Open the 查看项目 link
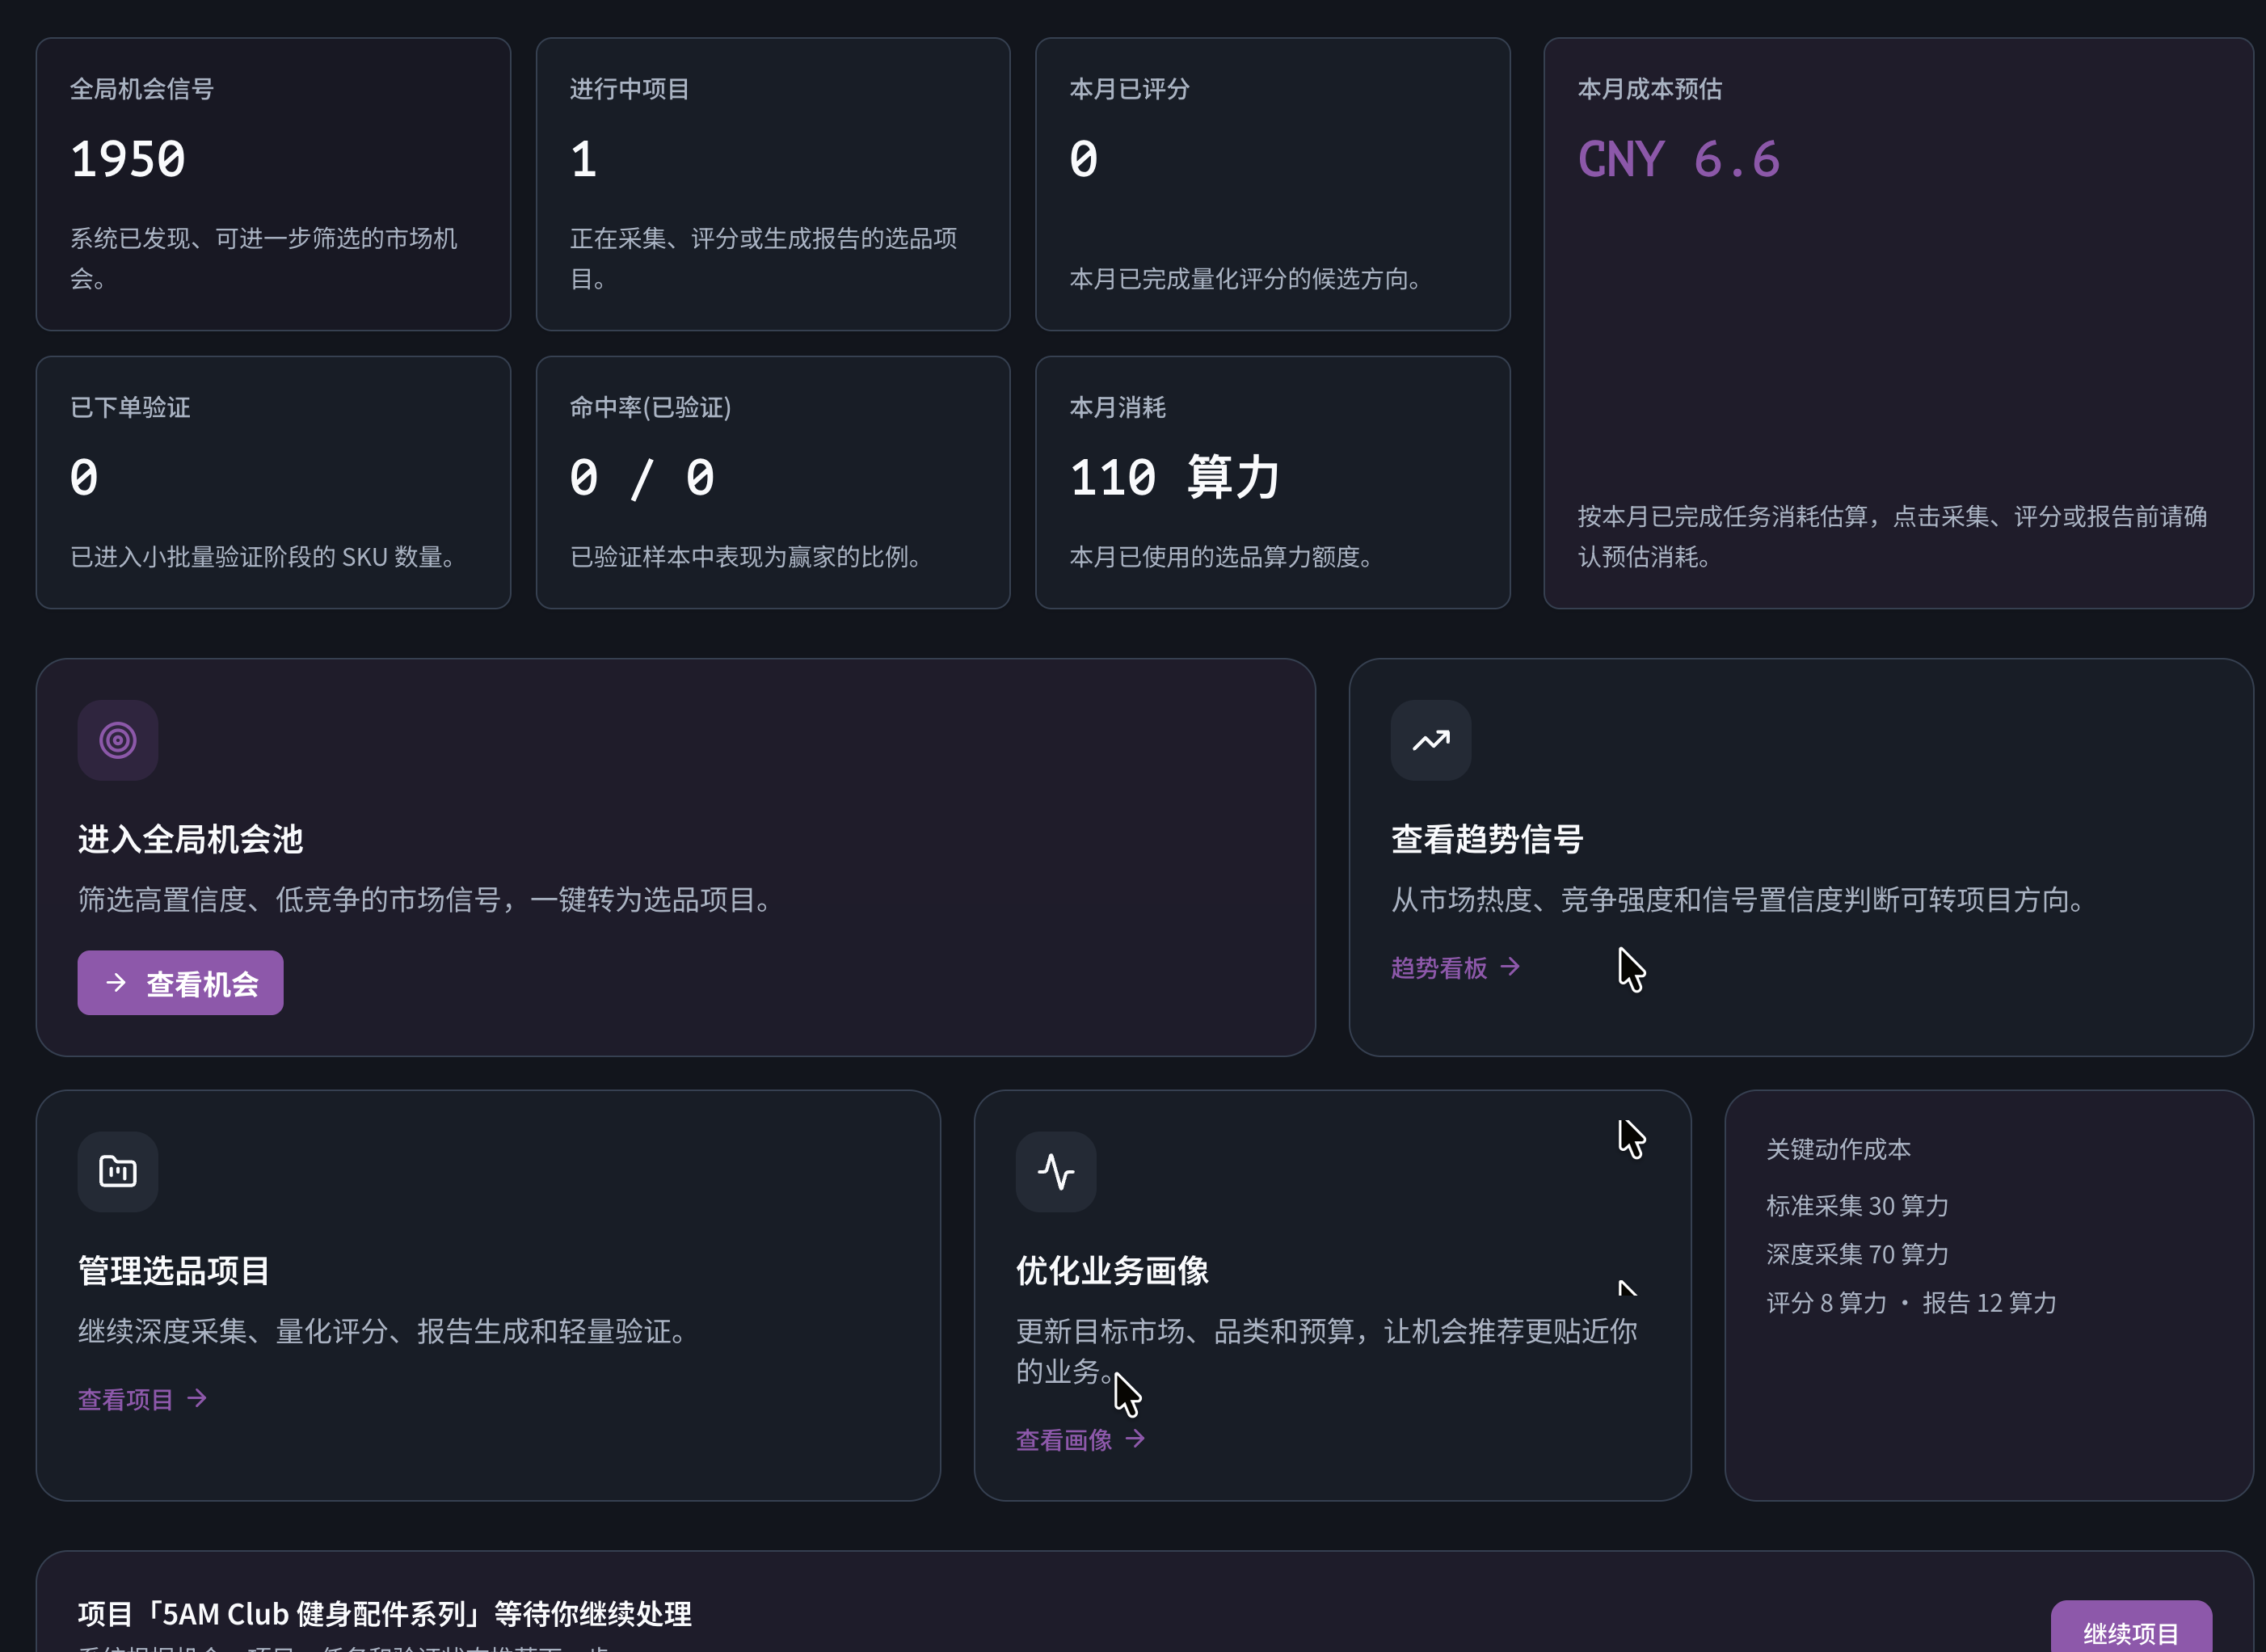 pyautogui.click(x=143, y=1399)
